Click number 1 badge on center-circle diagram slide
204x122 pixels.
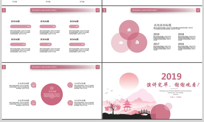tap(4, 67)
